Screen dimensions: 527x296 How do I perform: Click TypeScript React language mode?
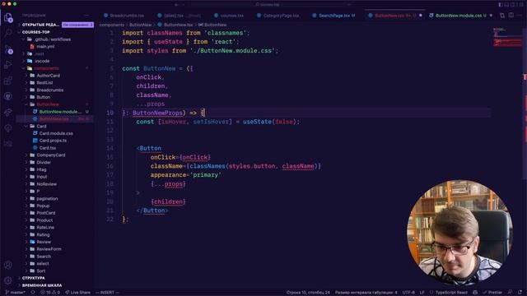coord(451,293)
